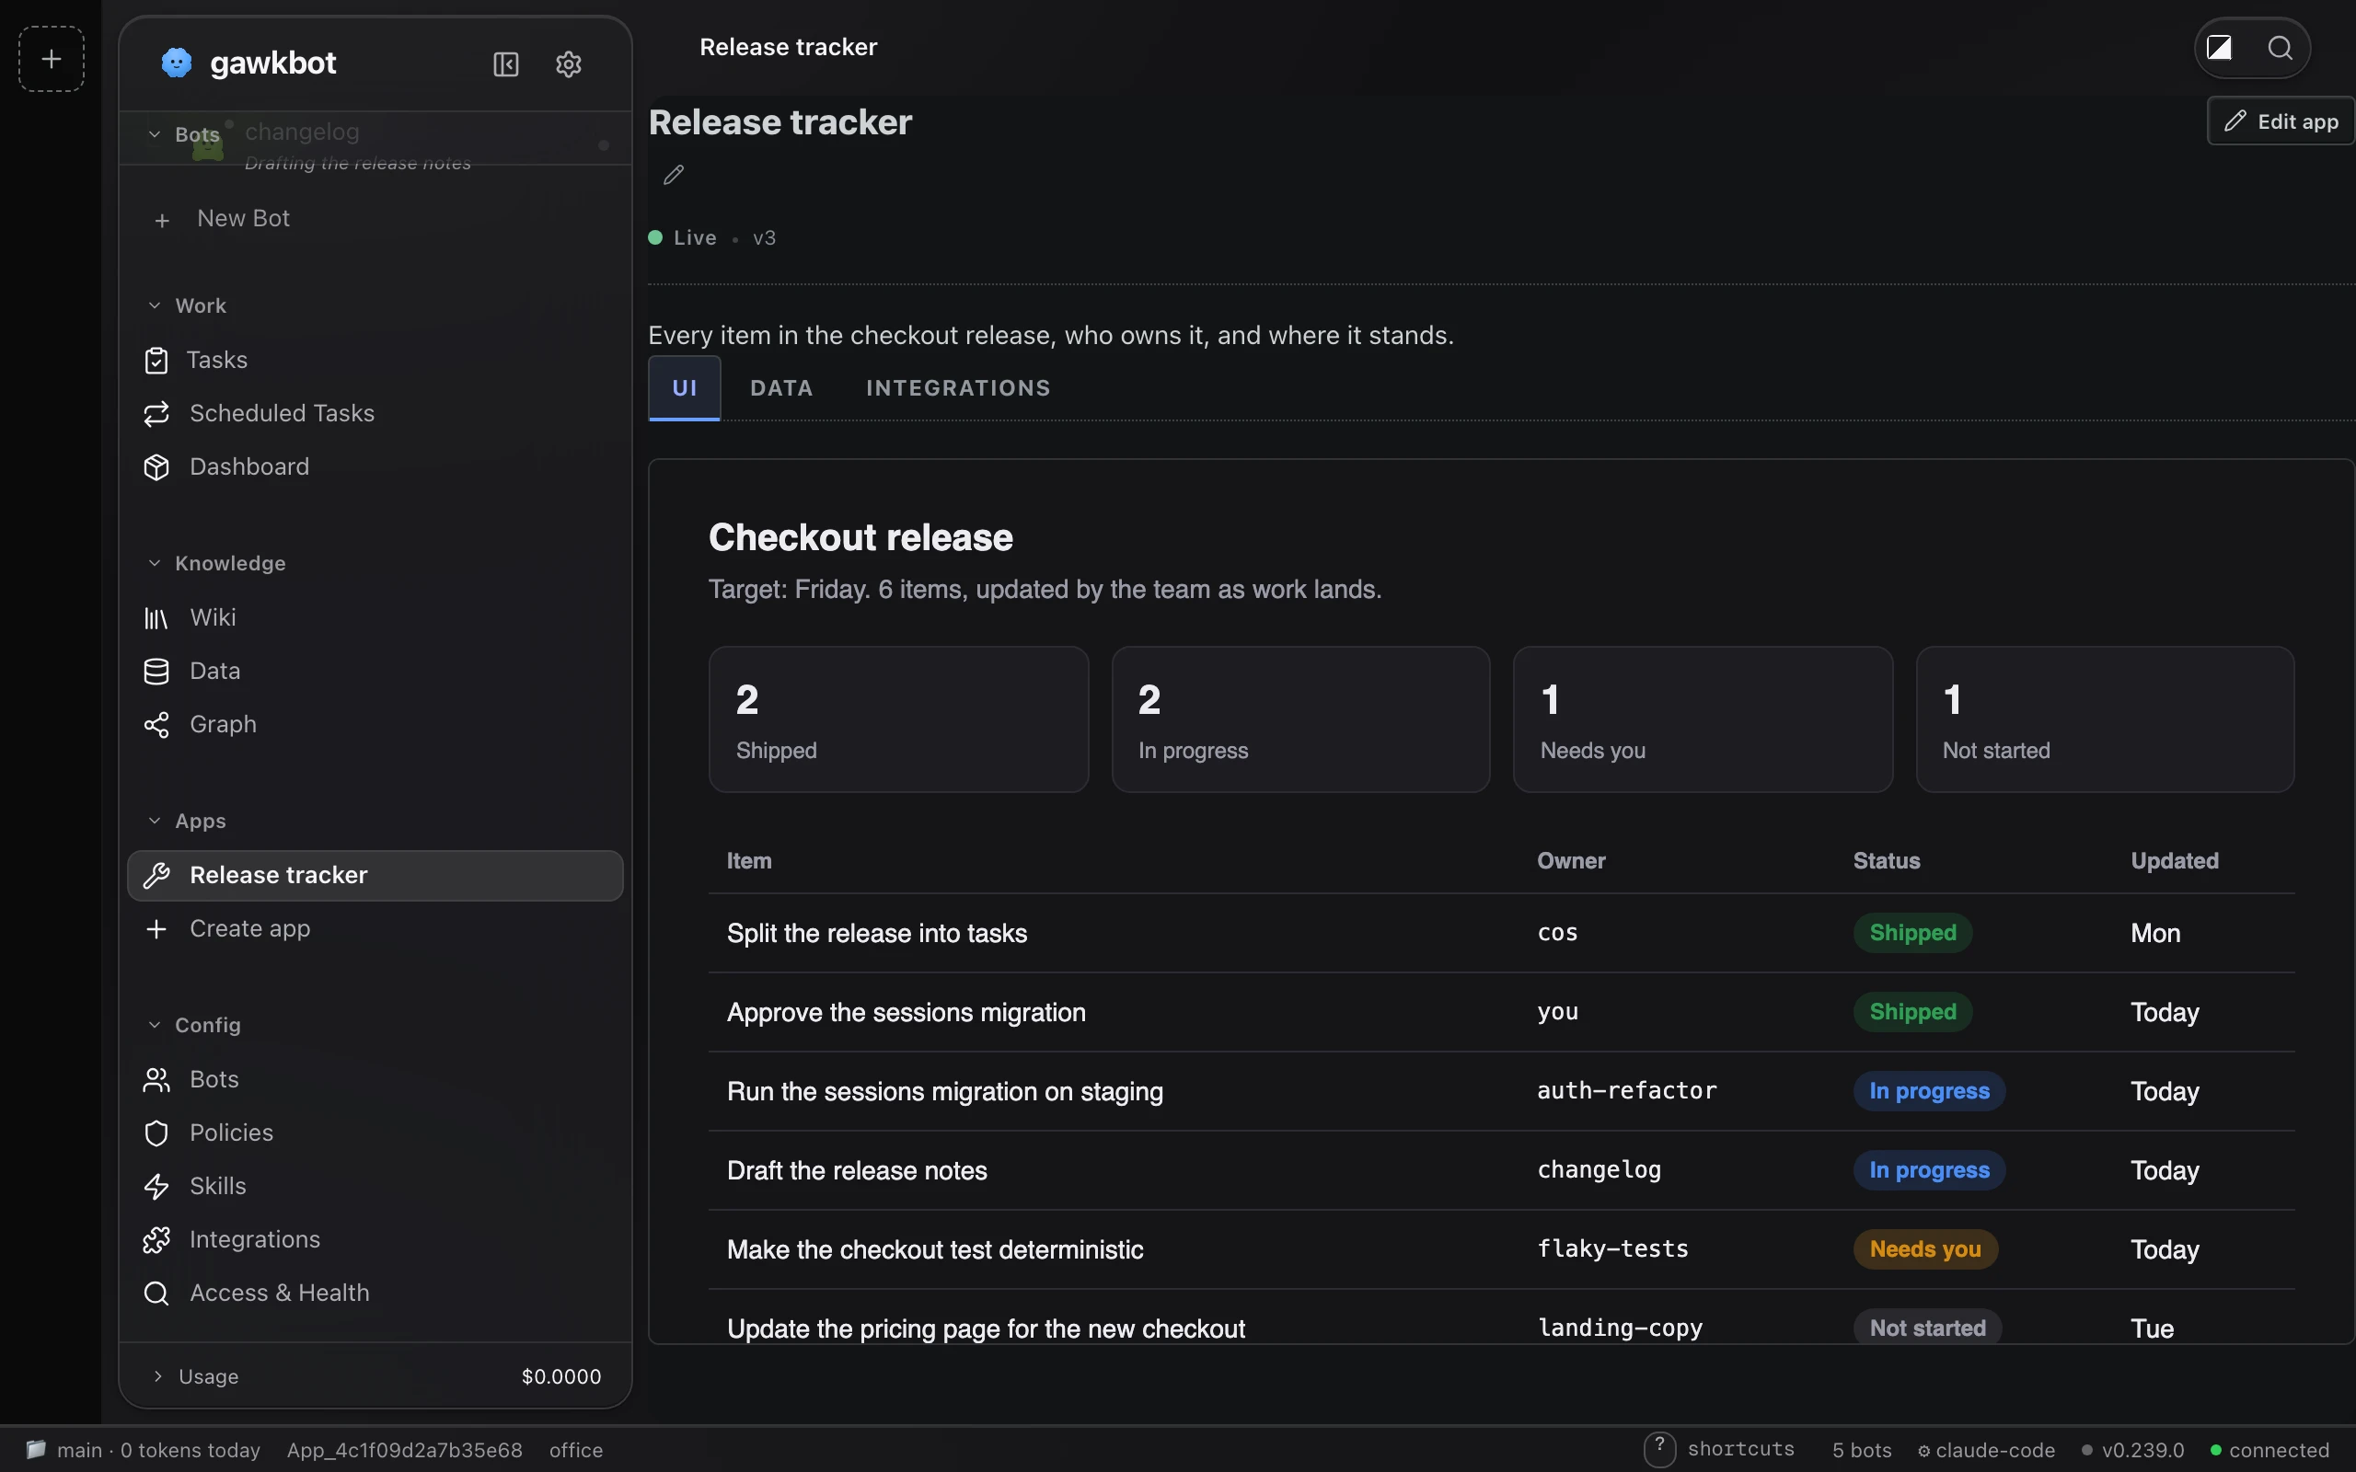Click the 5 bots status entry

tap(1862, 1451)
